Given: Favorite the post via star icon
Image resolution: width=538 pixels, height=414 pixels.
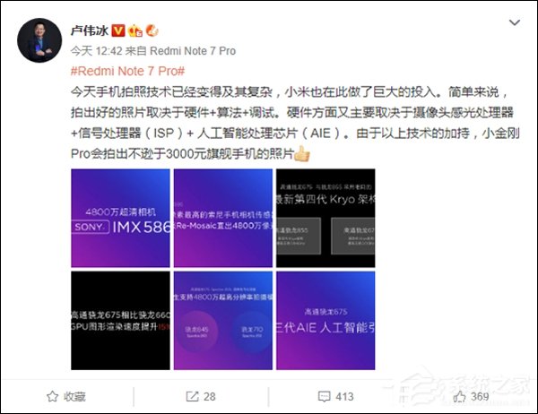Looking at the screenshot, I should (52, 396).
